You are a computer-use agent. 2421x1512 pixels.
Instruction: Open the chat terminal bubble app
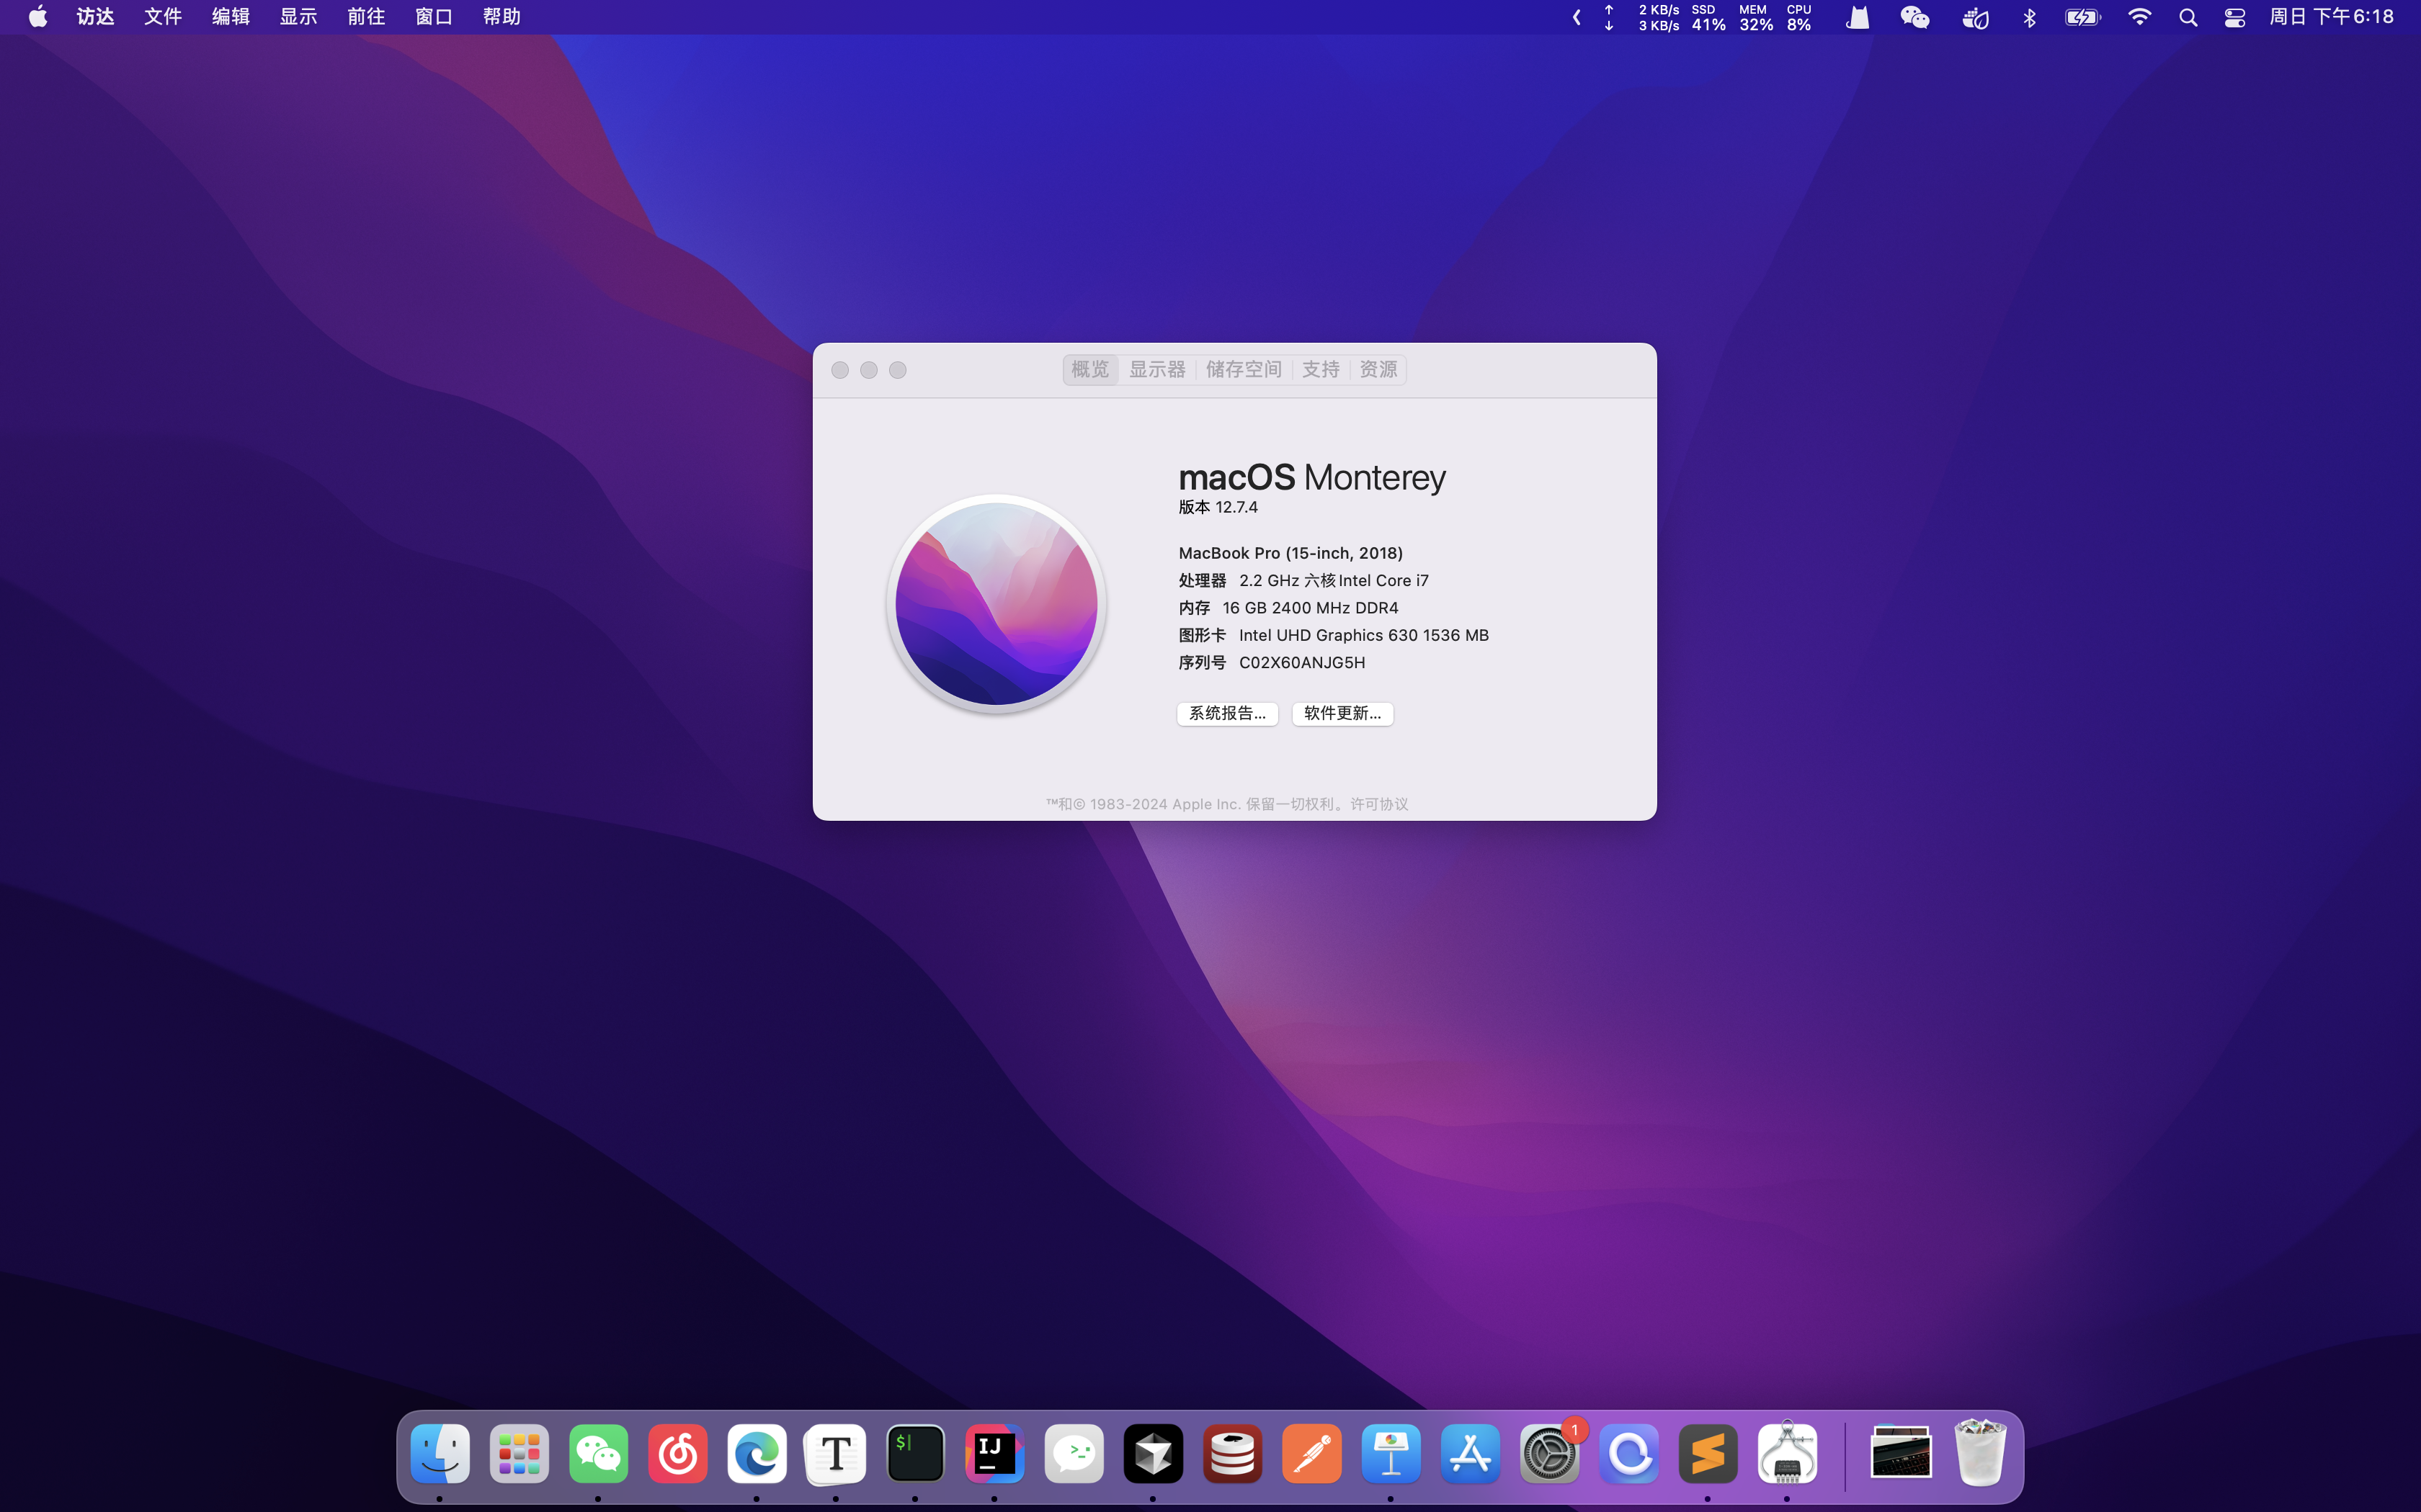click(1074, 1453)
